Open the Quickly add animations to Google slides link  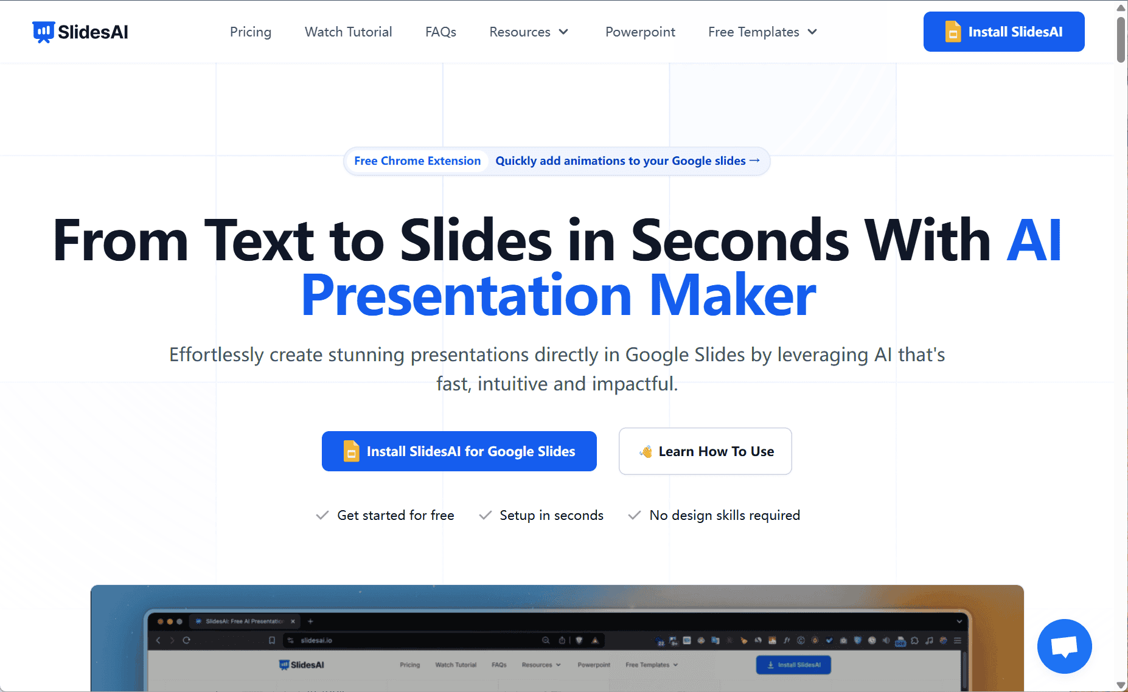(620, 161)
